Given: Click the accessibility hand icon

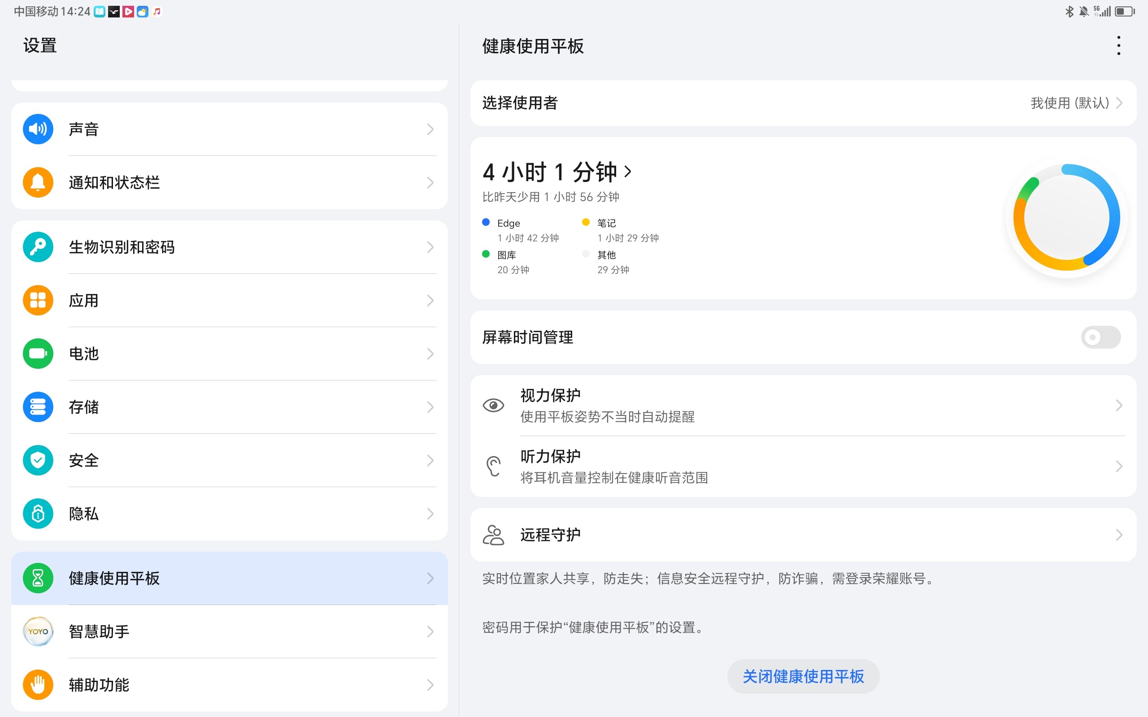Looking at the screenshot, I should click(x=38, y=685).
